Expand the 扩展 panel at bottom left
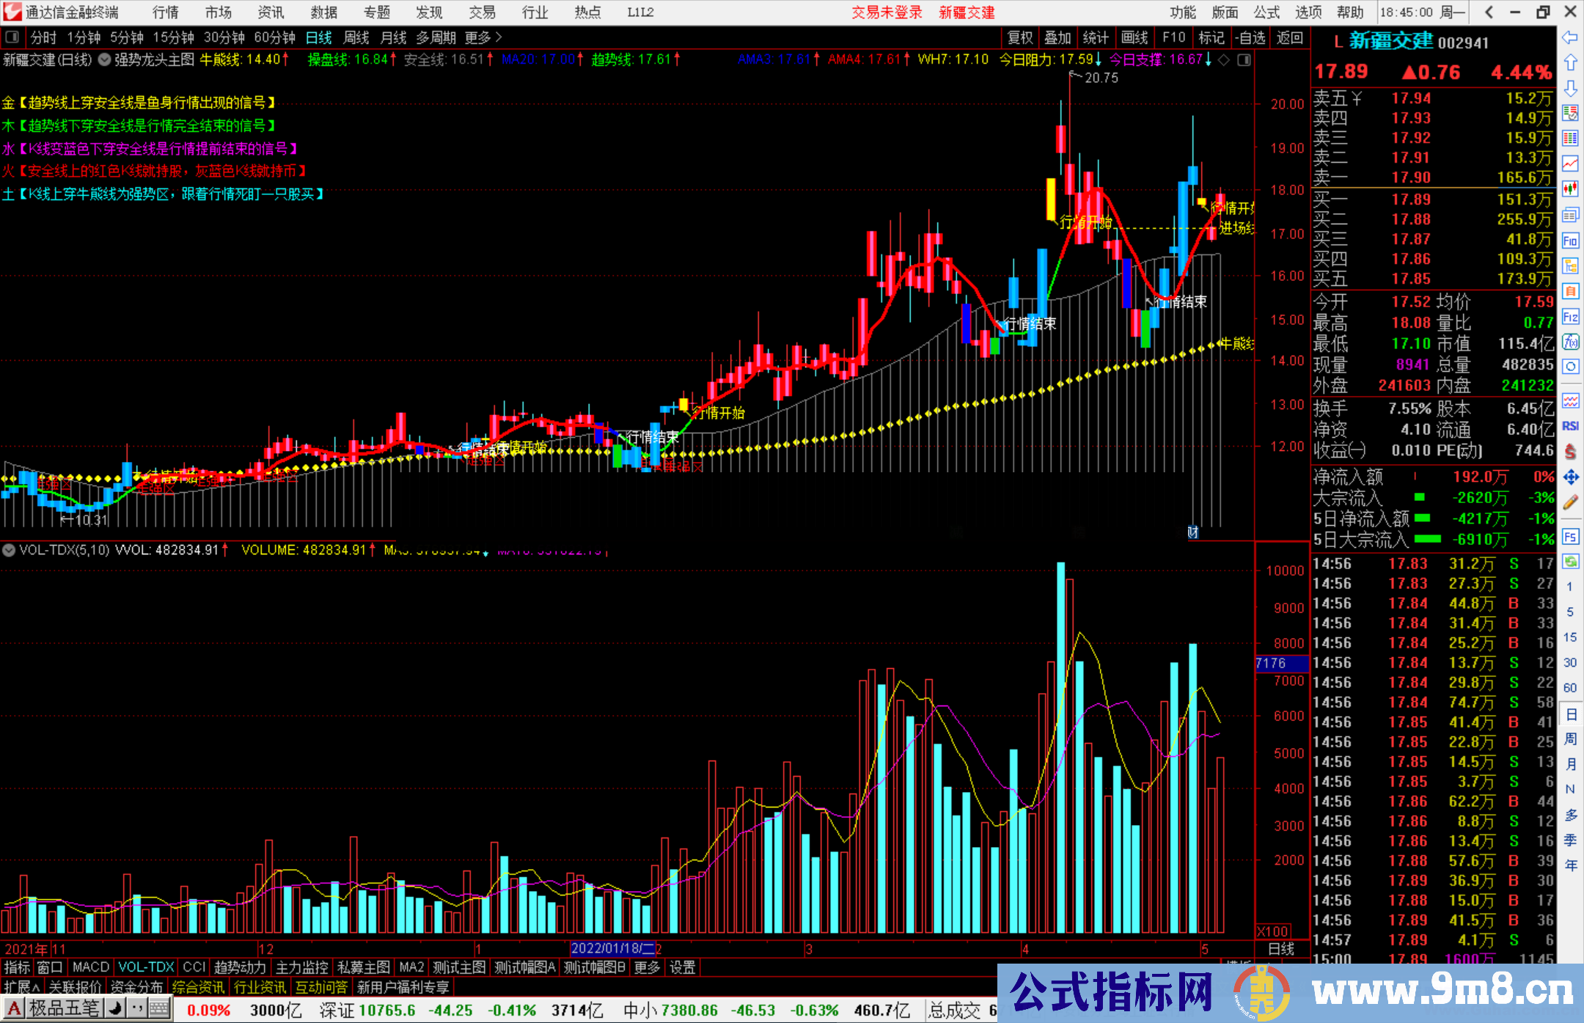 (x=22, y=987)
